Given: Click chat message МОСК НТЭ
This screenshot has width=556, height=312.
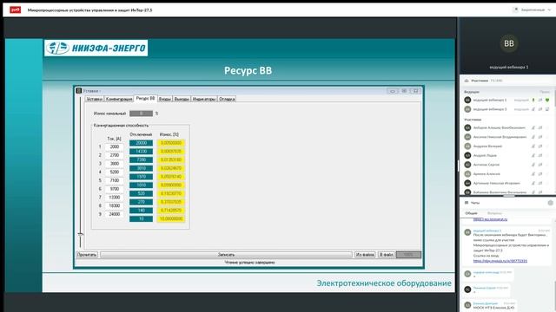Looking at the screenshot, I should (x=493, y=308).
